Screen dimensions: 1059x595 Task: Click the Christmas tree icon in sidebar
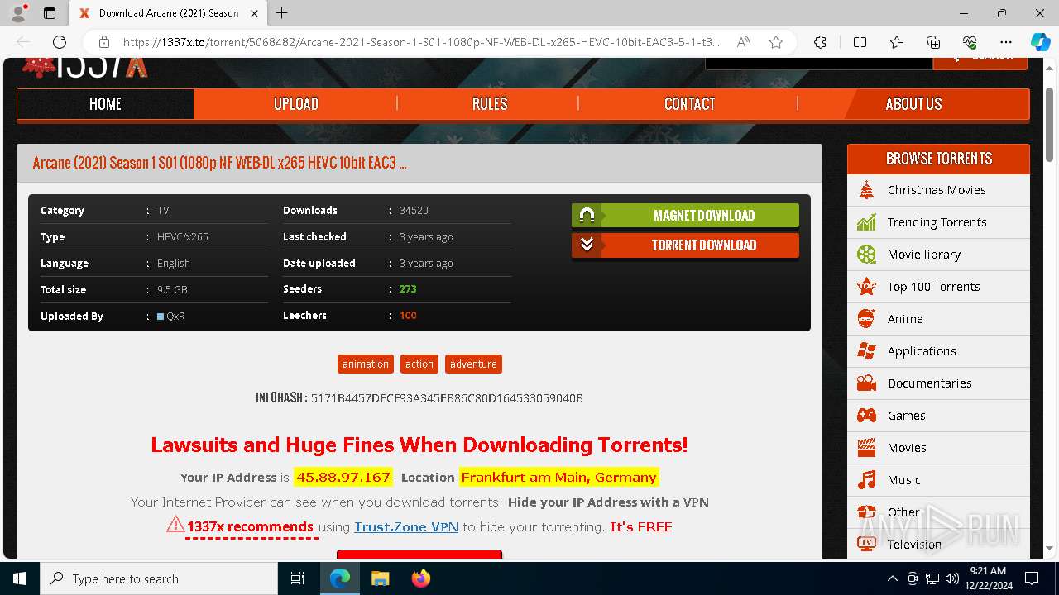click(x=866, y=190)
